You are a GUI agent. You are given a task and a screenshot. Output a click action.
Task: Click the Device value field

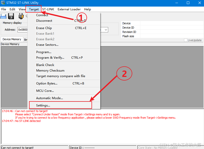(172, 23)
